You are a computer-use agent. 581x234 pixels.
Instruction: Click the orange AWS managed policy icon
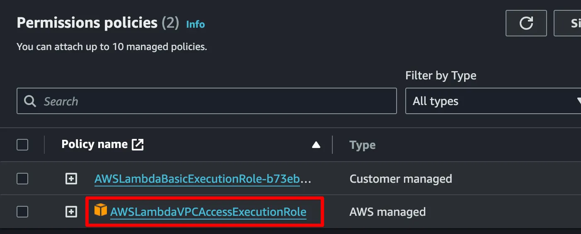[100, 210]
